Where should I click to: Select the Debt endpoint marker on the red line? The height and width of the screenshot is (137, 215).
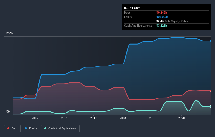coord(210,91)
